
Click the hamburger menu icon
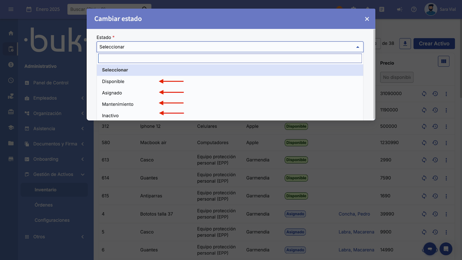pos(11,10)
